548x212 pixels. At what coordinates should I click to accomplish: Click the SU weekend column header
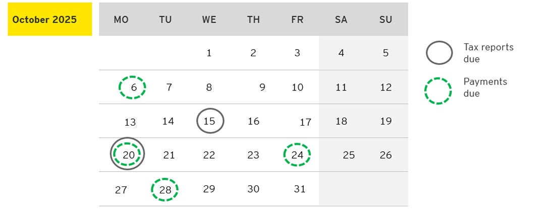pyautogui.click(x=386, y=20)
